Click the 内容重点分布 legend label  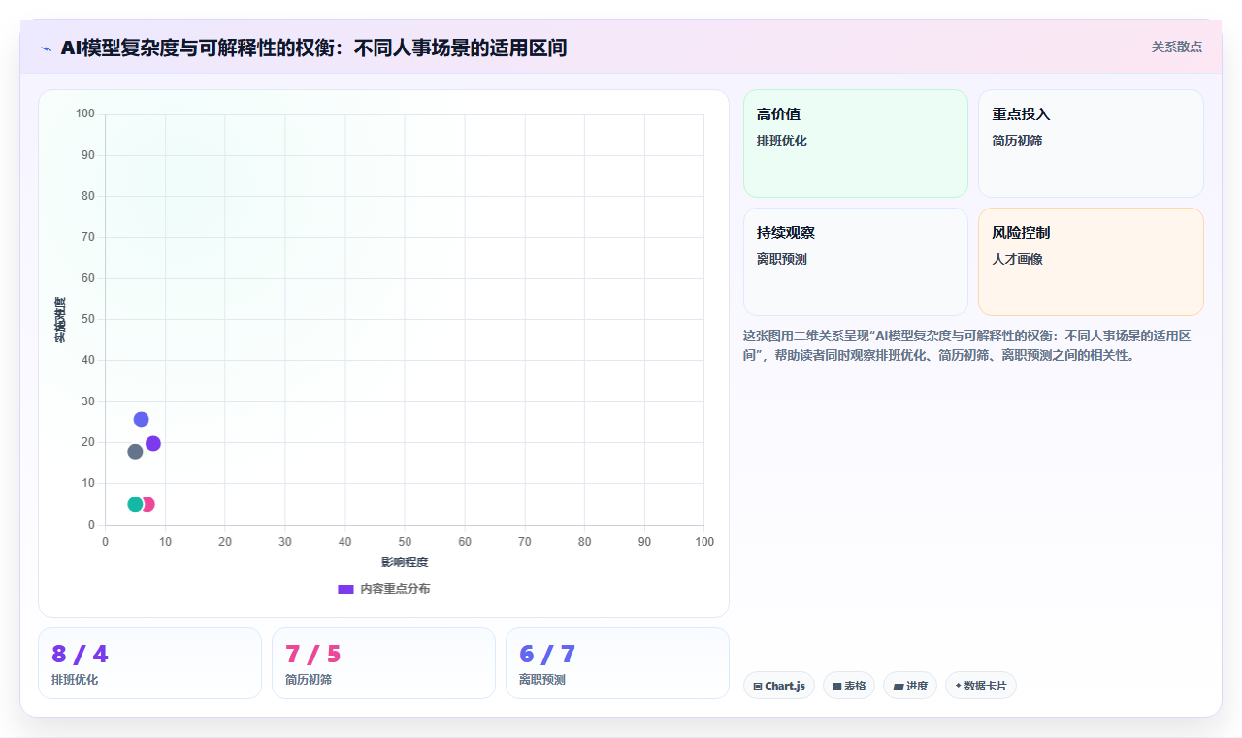pyautogui.click(x=395, y=589)
